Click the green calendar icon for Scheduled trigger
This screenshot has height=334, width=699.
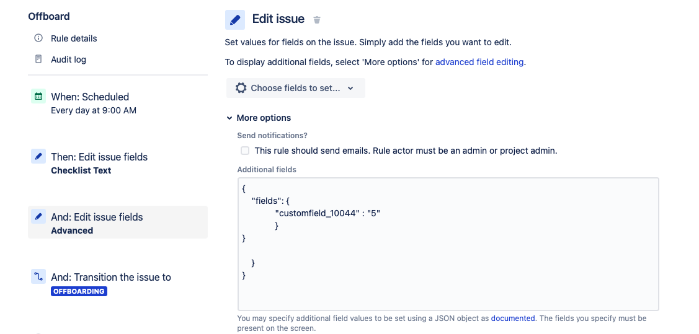(x=38, y=96)
